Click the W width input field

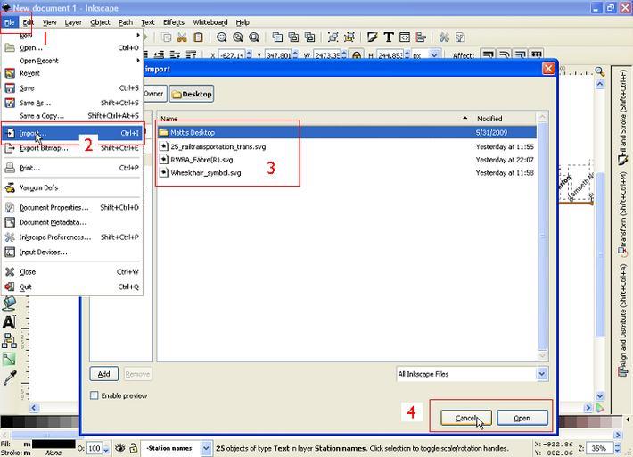pyautogui.click(x=326, y=55)
